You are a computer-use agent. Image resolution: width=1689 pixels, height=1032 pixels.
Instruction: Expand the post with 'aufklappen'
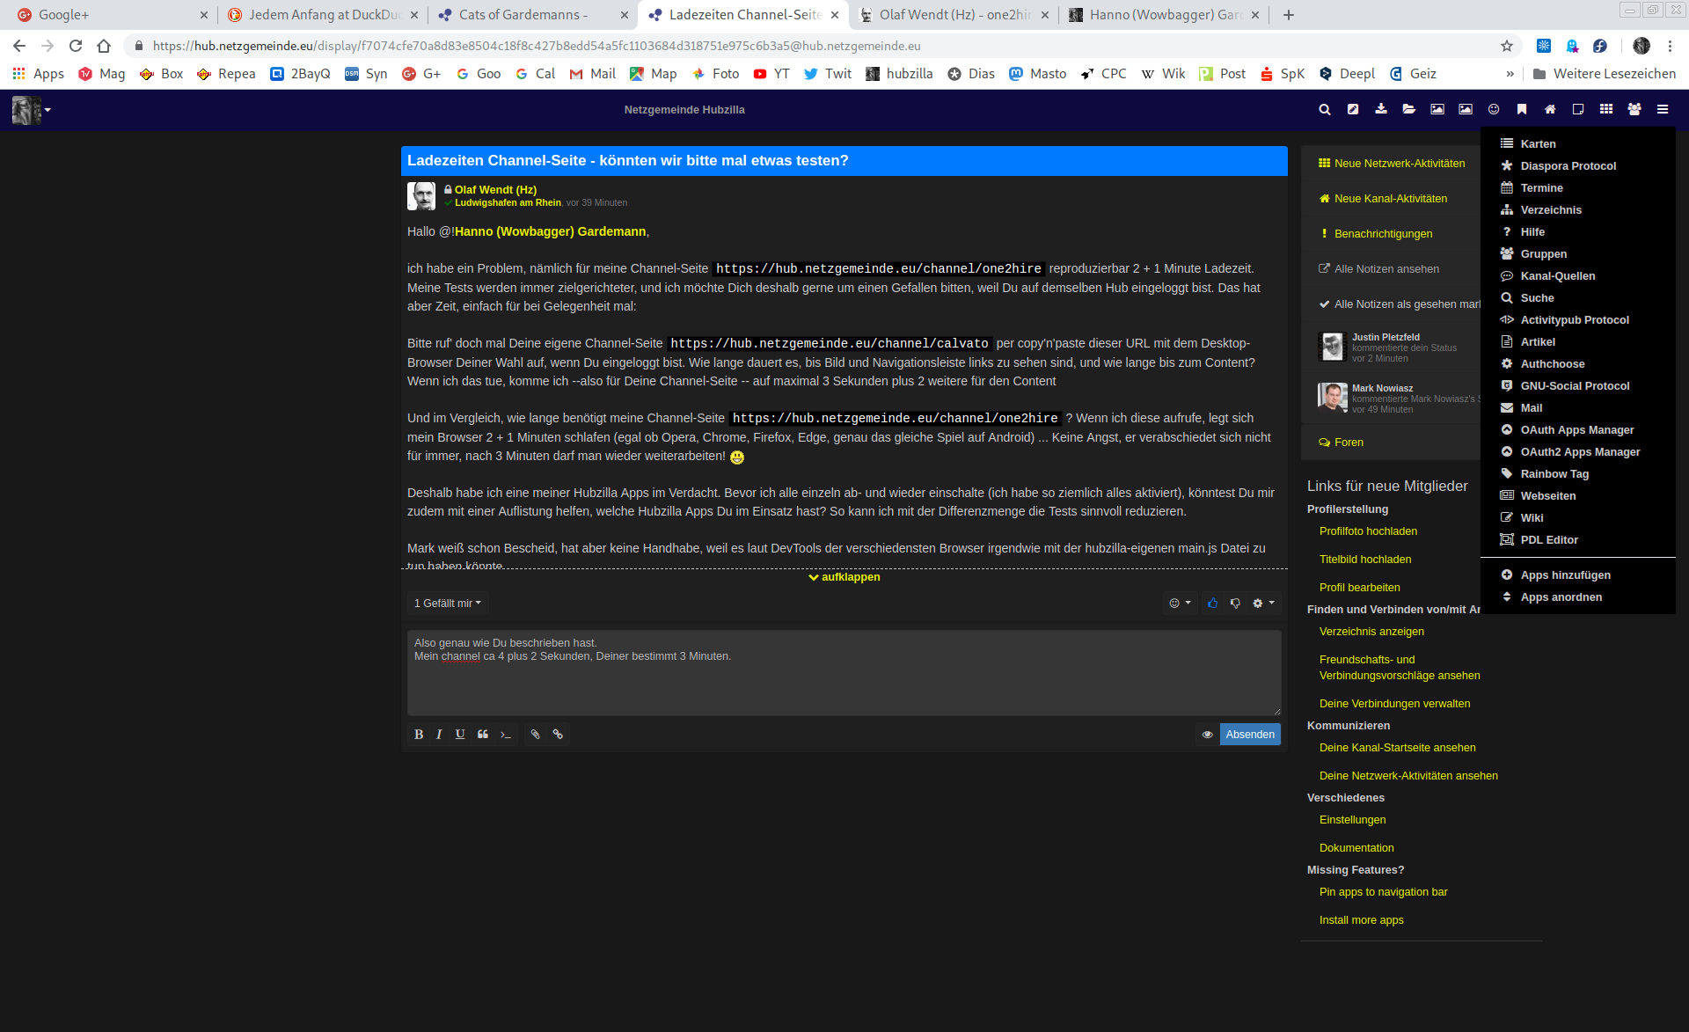pos(844,577)
